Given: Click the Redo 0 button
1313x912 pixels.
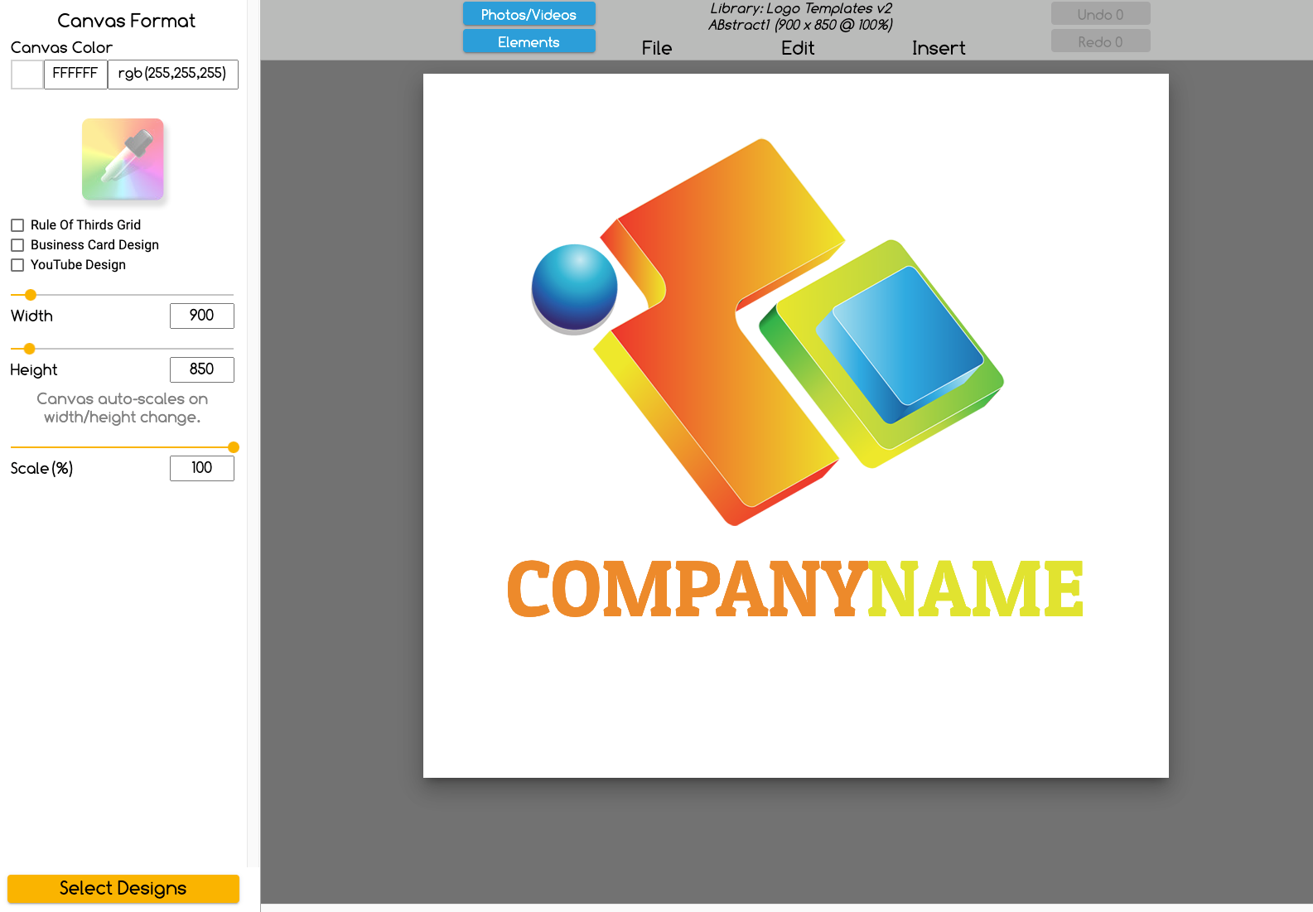Looking at the screenshot, I should (1100, 41).
